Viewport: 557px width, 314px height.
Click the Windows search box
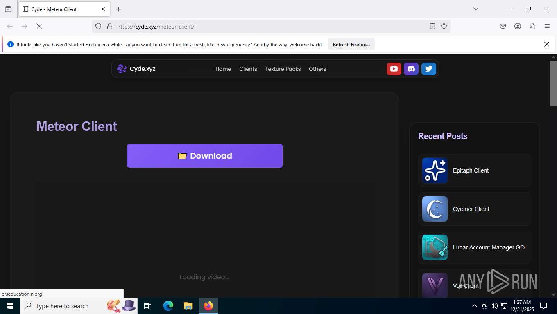[x=79, y=306]
